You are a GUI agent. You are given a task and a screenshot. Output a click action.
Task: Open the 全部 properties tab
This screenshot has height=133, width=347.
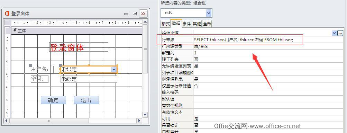tap(207, 24)
